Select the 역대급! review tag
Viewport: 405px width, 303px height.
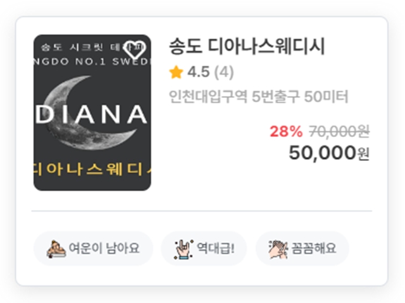pos(204,249)
